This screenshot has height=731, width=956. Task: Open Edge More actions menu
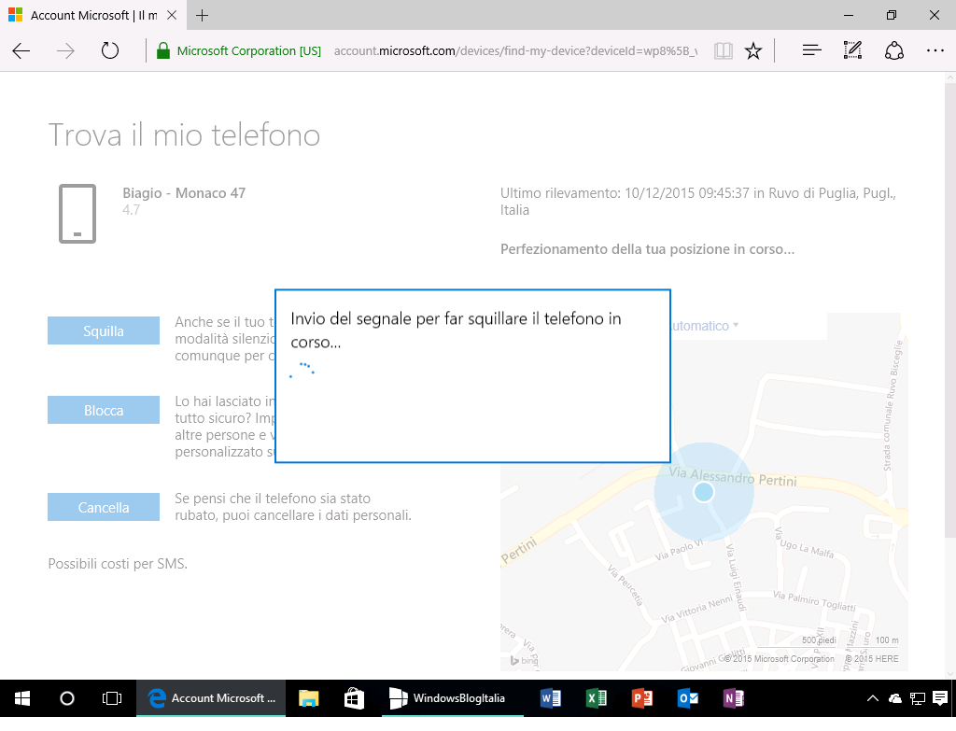pos(935,50)
